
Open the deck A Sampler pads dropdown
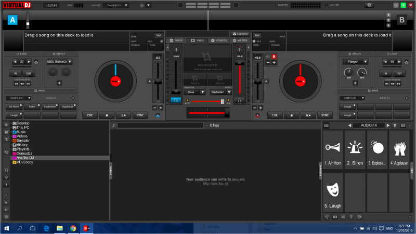(x=19, y=98)
